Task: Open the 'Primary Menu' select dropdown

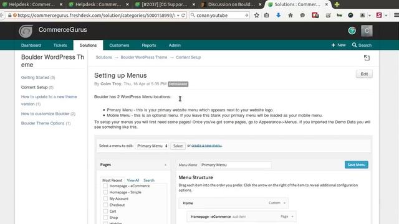Action: pos(152,146)
